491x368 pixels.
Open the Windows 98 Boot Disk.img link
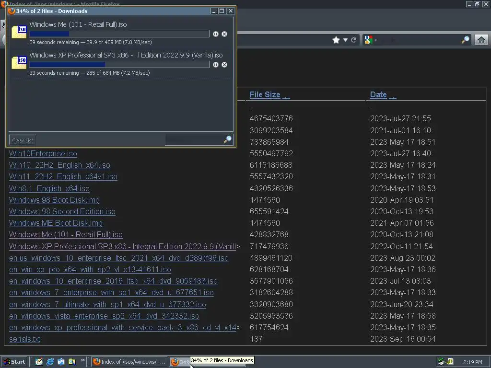(x=55, y=200)
